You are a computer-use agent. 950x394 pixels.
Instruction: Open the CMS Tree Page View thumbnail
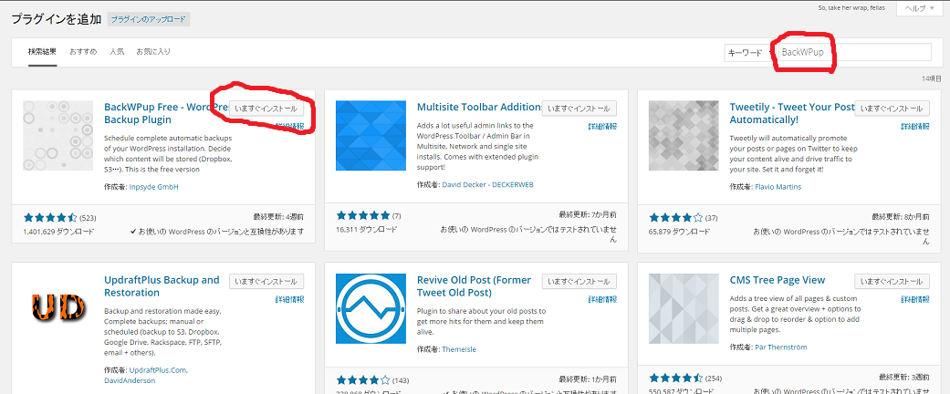[684, 308]
